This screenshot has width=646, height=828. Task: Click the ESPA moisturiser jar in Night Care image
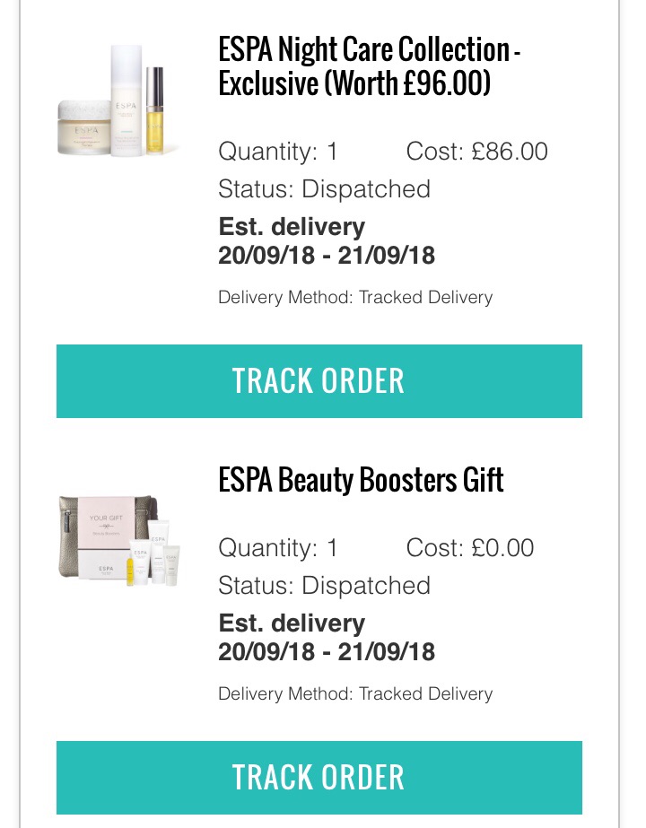tap(84, 127)
